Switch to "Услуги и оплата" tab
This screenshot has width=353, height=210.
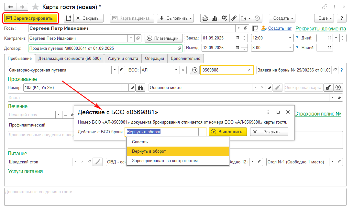pos(123,59)
